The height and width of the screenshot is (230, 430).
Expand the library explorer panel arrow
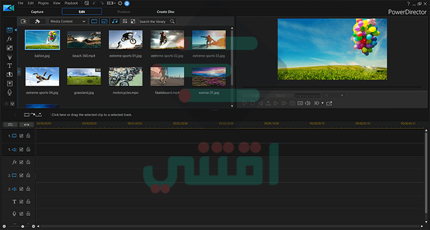click(x=18, y=72)
